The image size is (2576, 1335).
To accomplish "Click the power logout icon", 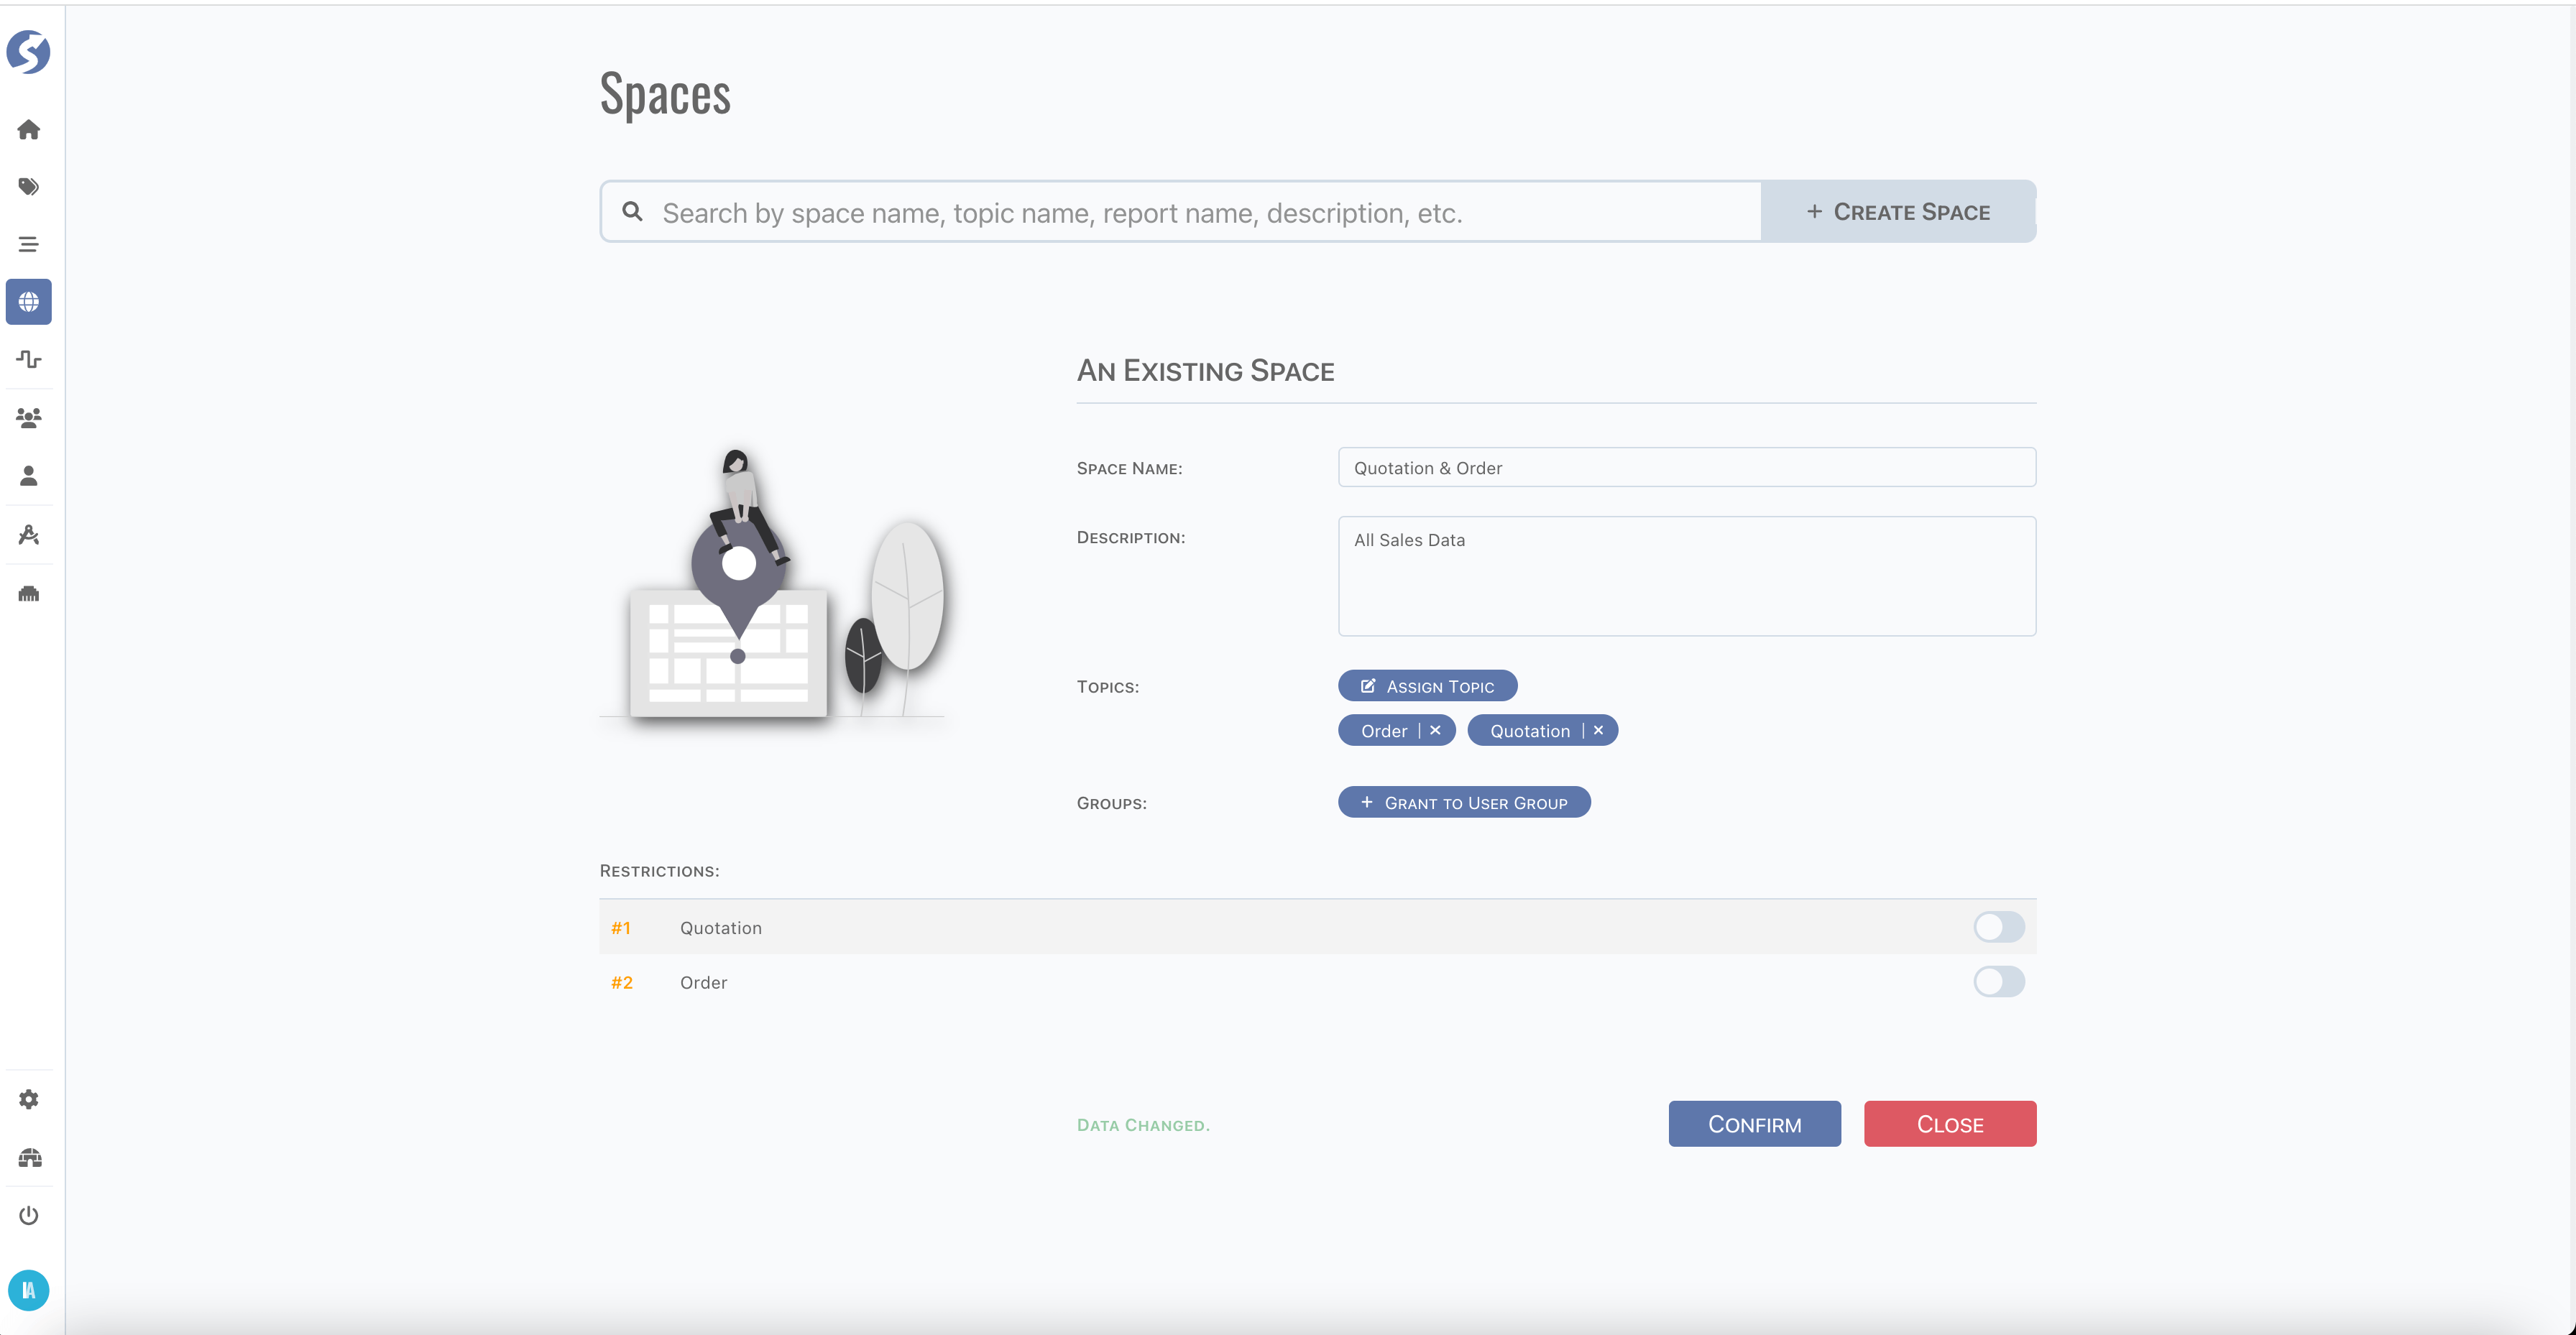I will [28, 1215].
